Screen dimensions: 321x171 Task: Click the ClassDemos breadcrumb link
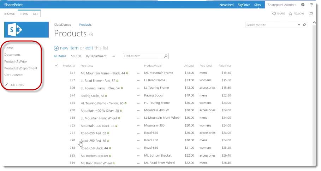coord(63,25)
